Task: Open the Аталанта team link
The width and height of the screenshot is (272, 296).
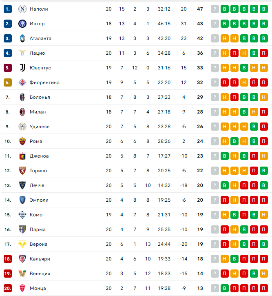Action: tap(40, 38)
